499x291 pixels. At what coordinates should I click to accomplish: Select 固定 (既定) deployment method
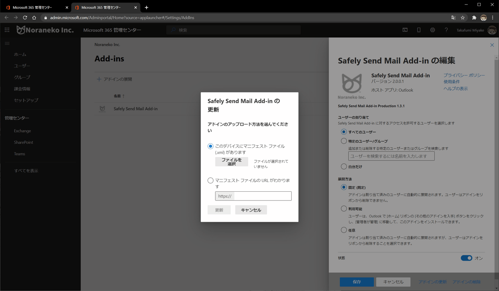344,187
